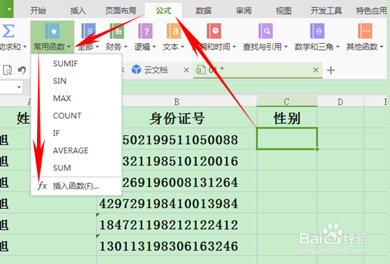Select the 公式 tab
This screenshot has width=390, height=264.
click(163, 10)
